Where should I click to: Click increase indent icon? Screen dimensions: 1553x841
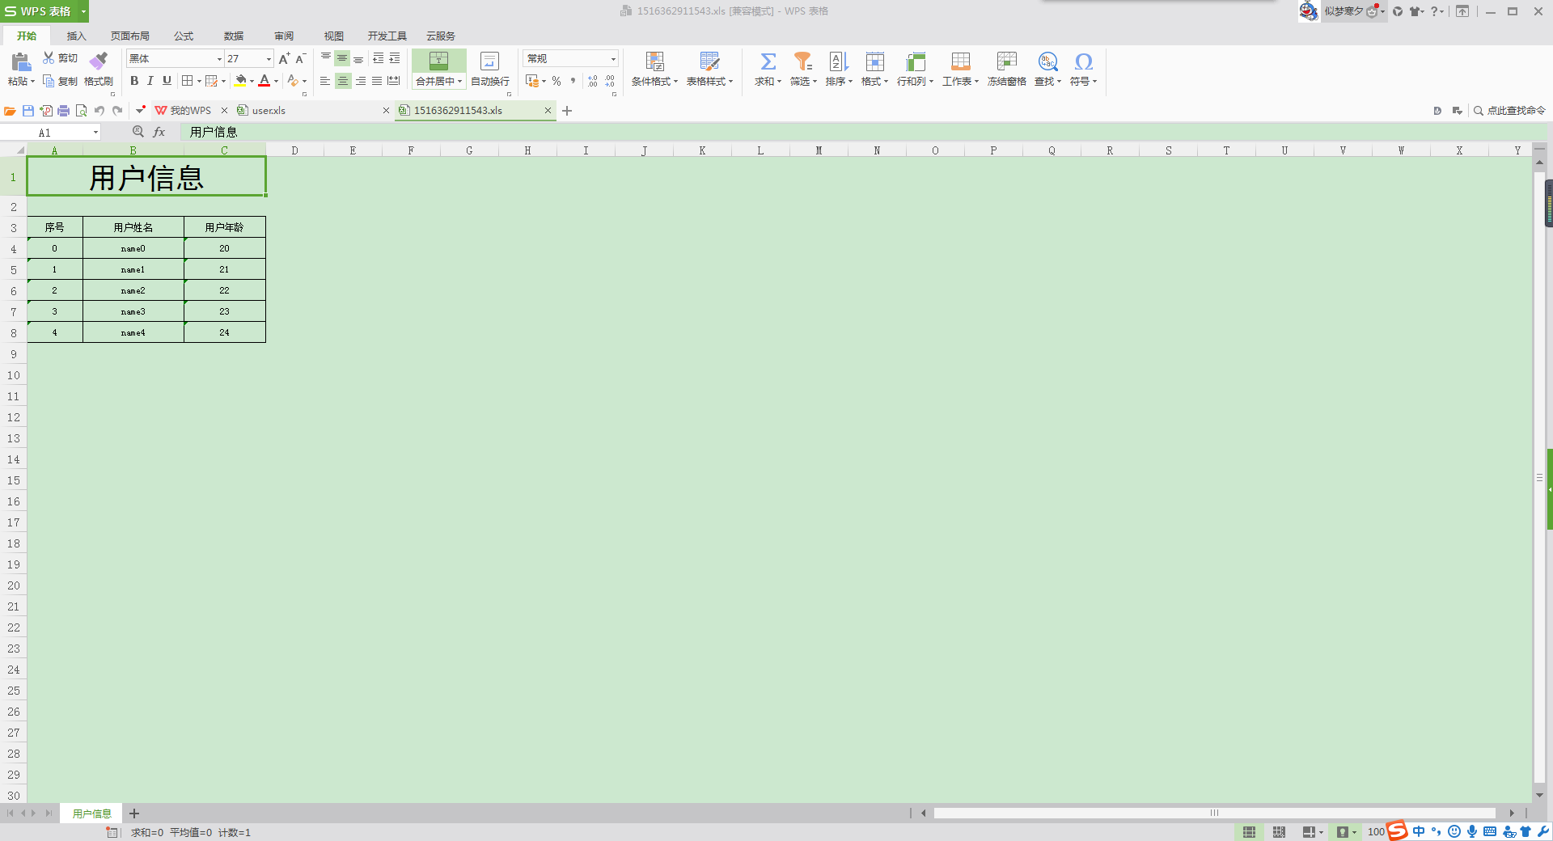(x=395, y=58)
